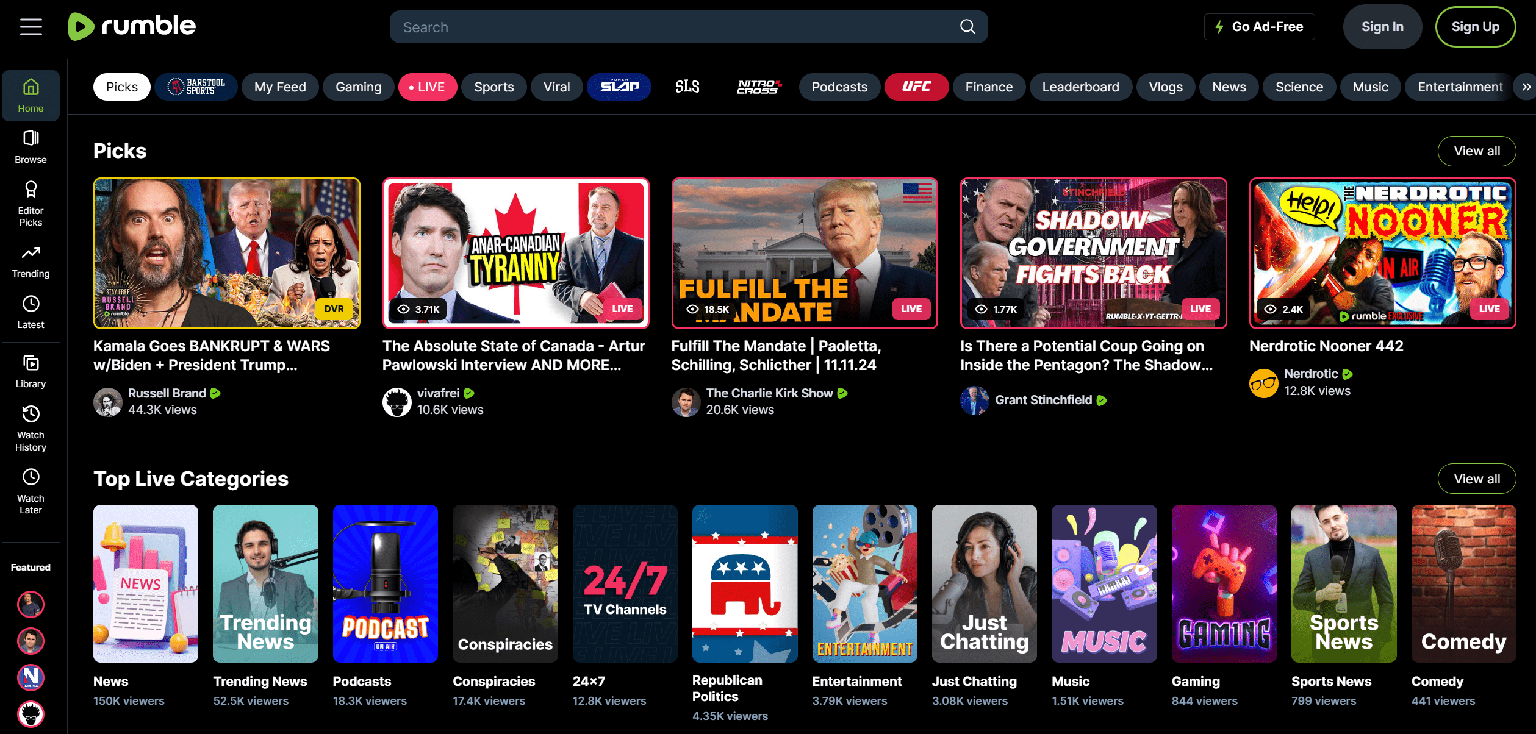Image resolution: width=1536 pixels, height=734 pixels.
Task: Click the Go Ad-Free button
Action: (x=1259, y=27)
